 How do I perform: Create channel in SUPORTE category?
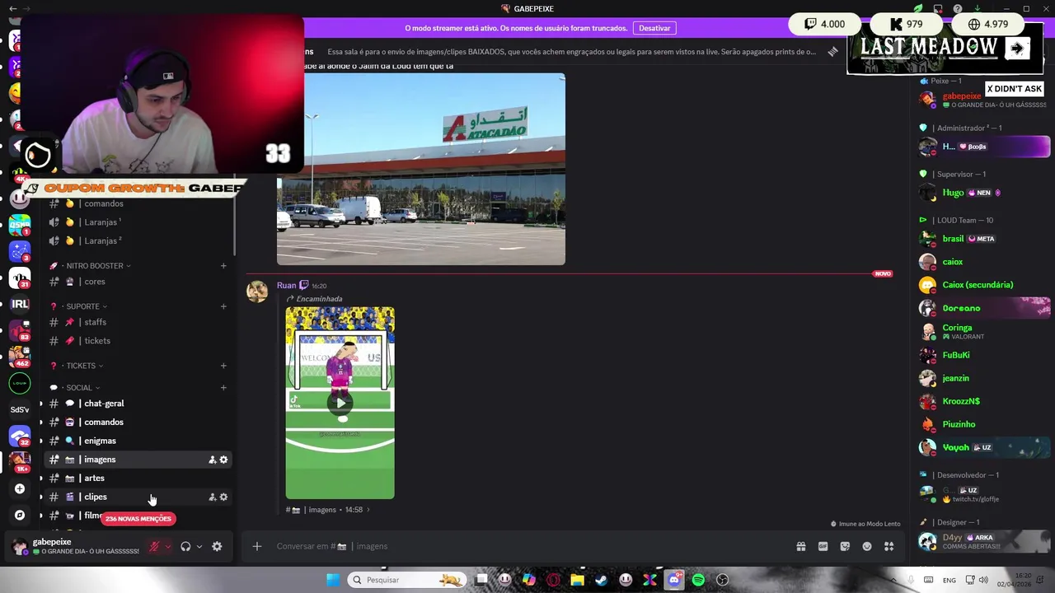[x=223, y=306]
